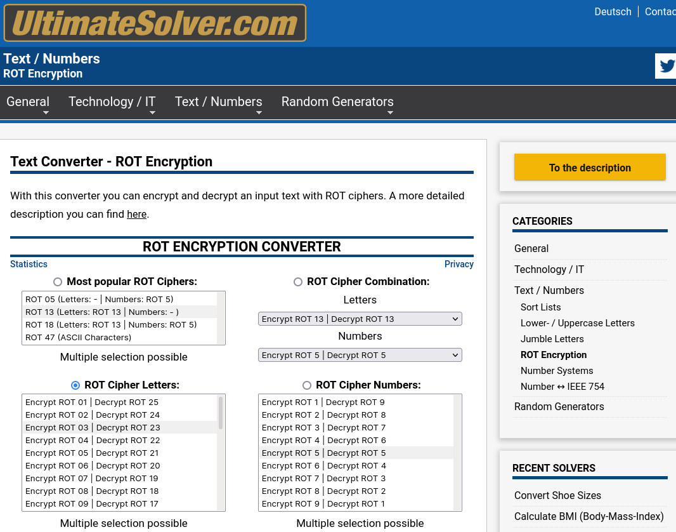Open Convert Shoe Sizes recent solver

[x=557, y=495]
